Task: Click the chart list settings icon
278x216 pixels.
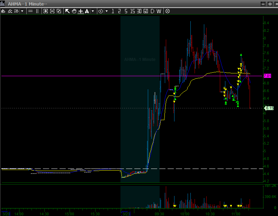Action: [x=16, y=11]
